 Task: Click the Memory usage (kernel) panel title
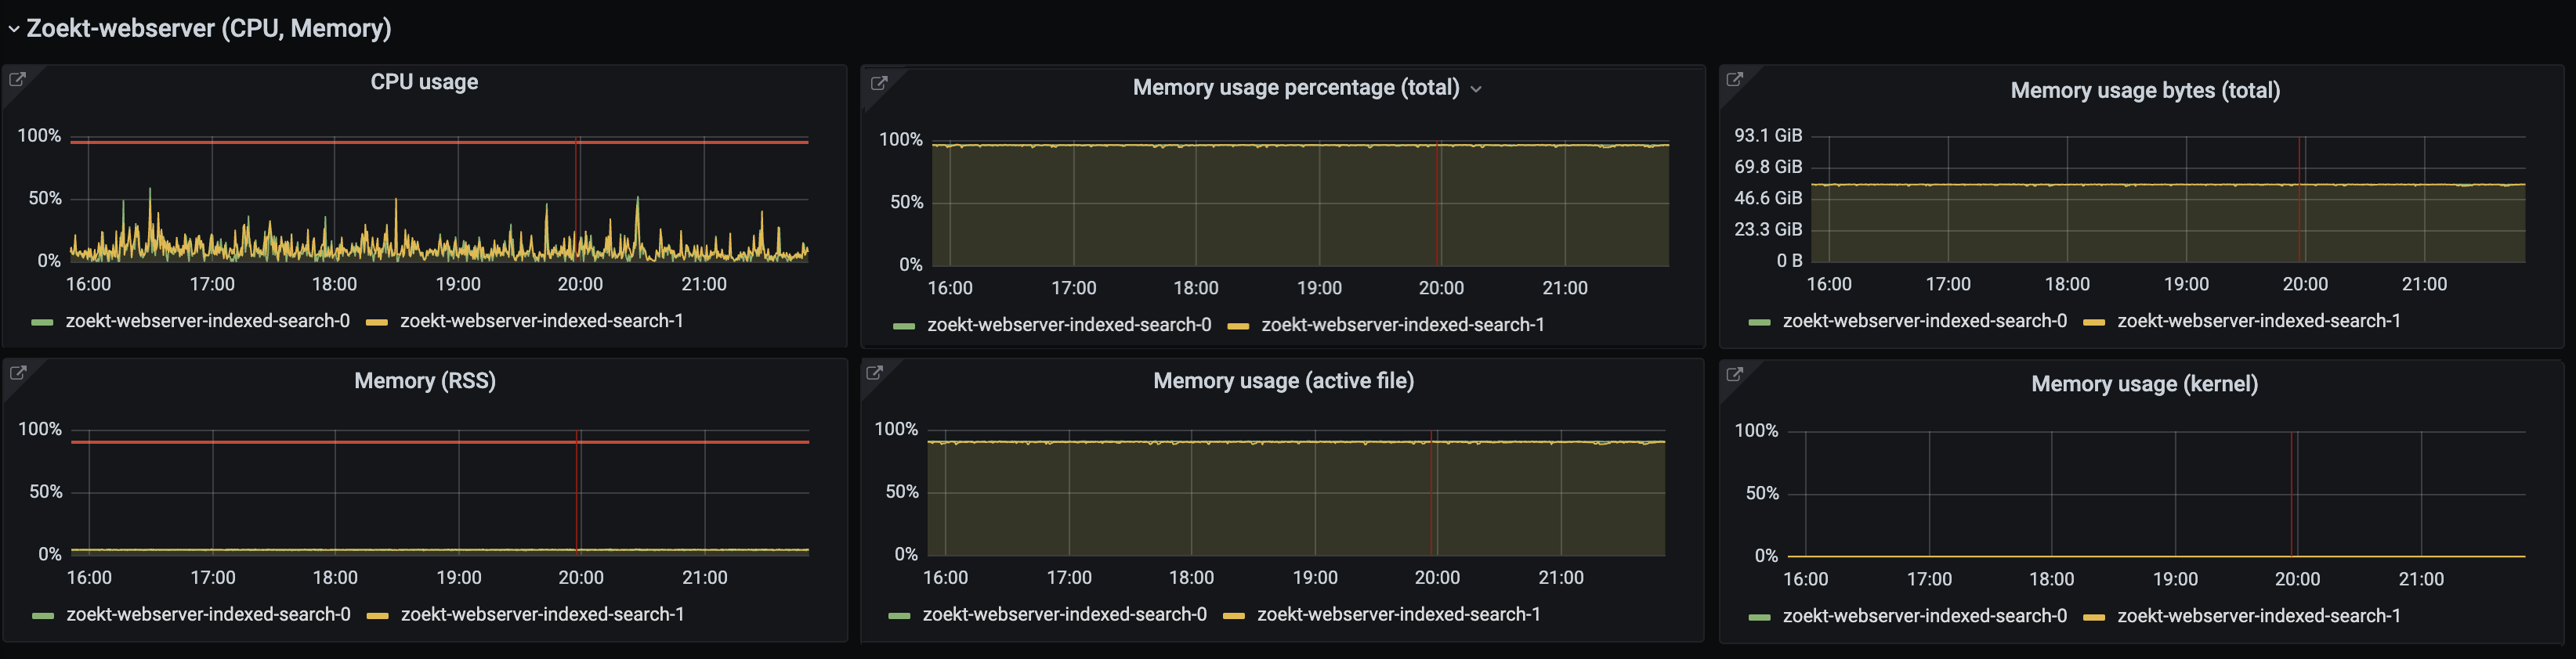pos(2144,384)
